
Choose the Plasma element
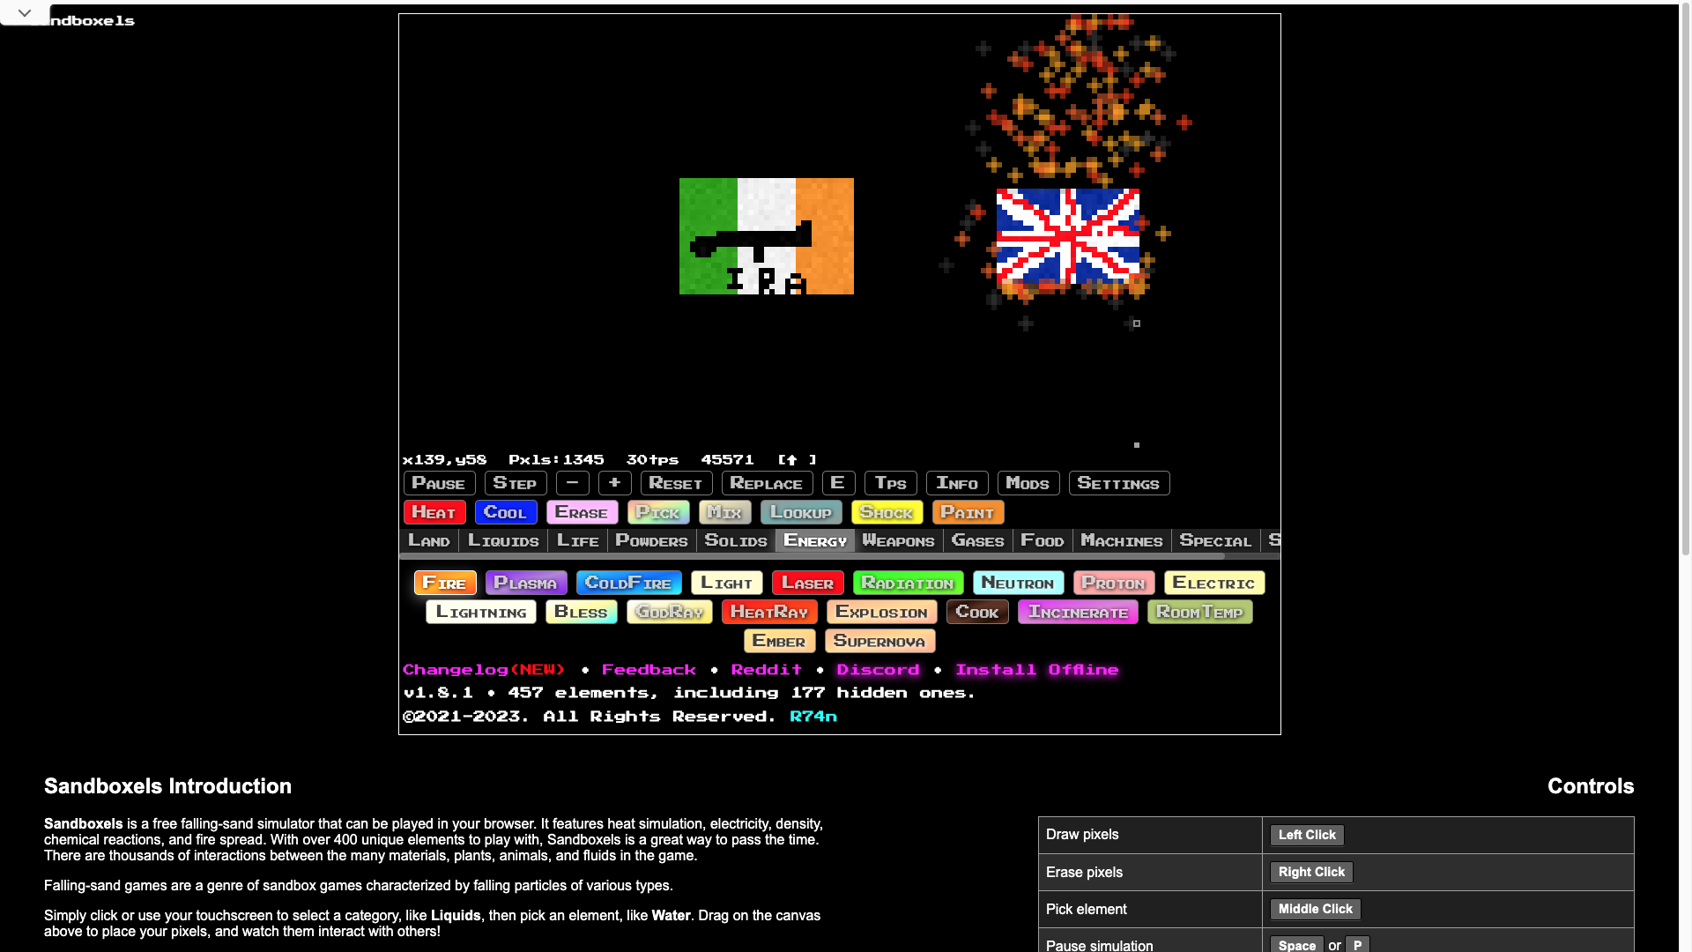coord(525,583)
